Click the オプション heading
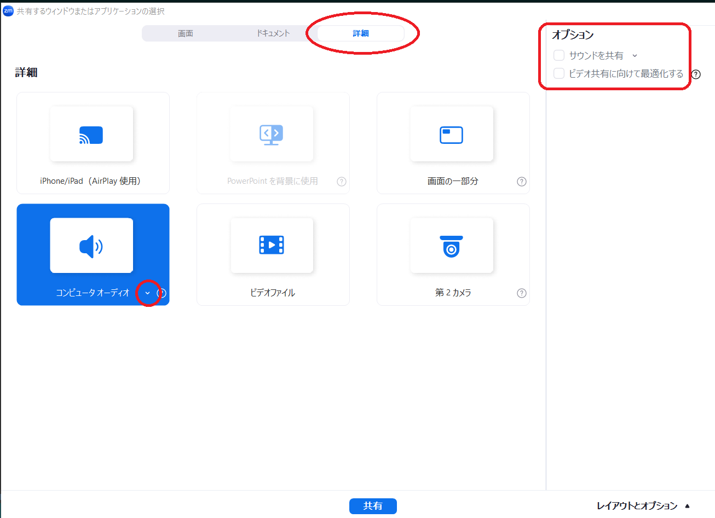Image resolution: width=715 pixels, height=518 pixels. pos(573,34)
